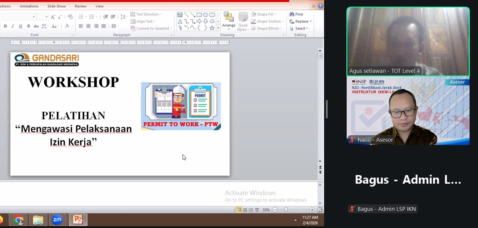Toggle Normal view in status bar

click(239, 210)
